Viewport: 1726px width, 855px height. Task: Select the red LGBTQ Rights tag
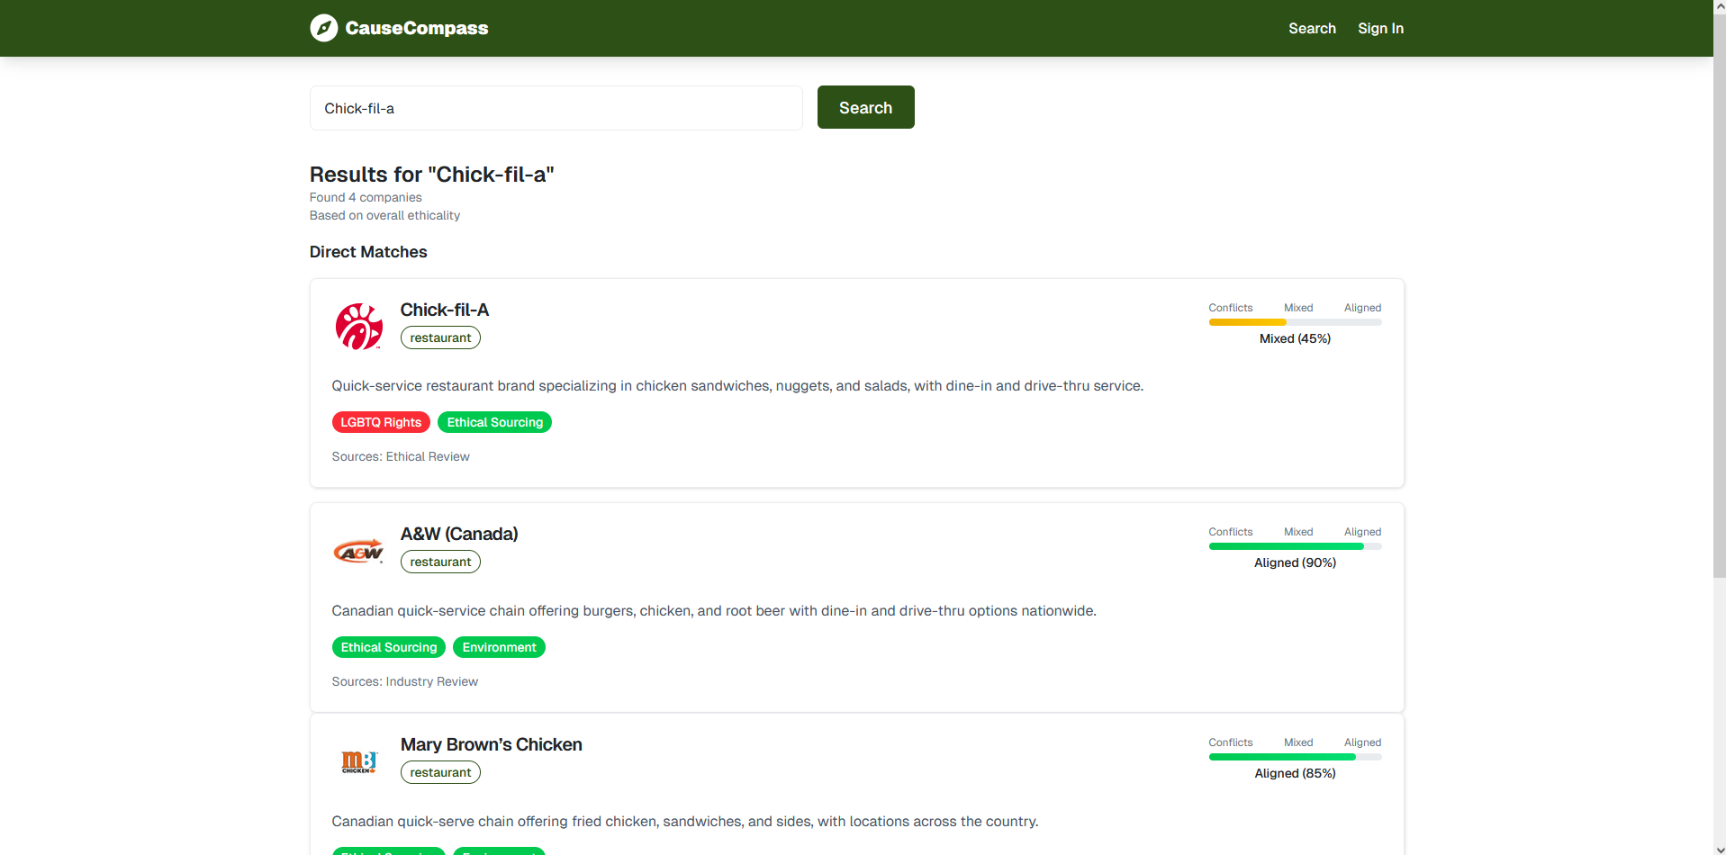pyautogui.click(x=381, y=422)
